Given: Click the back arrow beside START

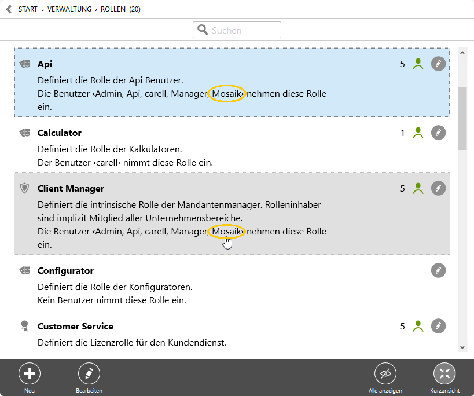Looking at the screenshot, I should [9, 9].
